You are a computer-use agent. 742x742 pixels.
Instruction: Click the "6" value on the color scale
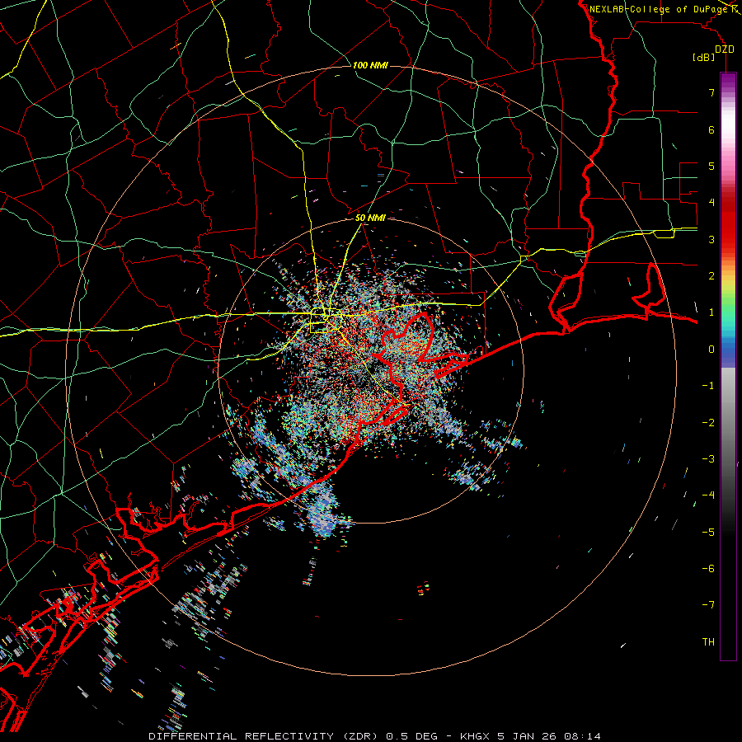click(x=711, y=129)
